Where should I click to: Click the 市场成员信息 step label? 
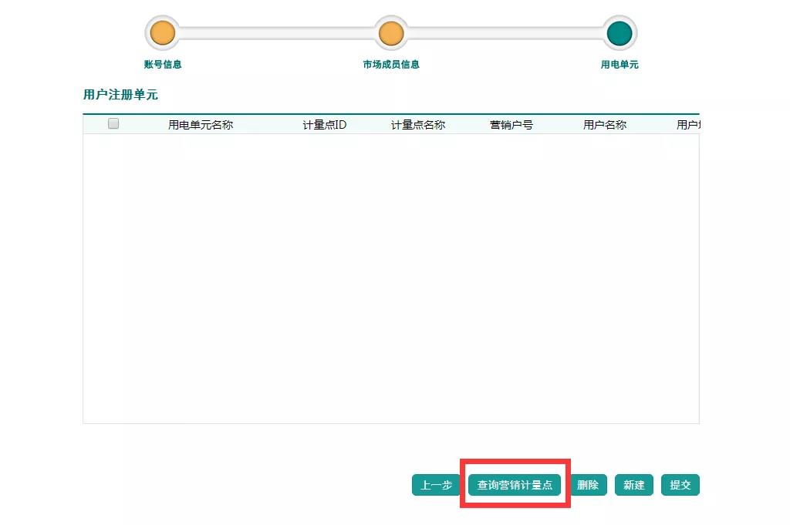[x=391, y=65]
